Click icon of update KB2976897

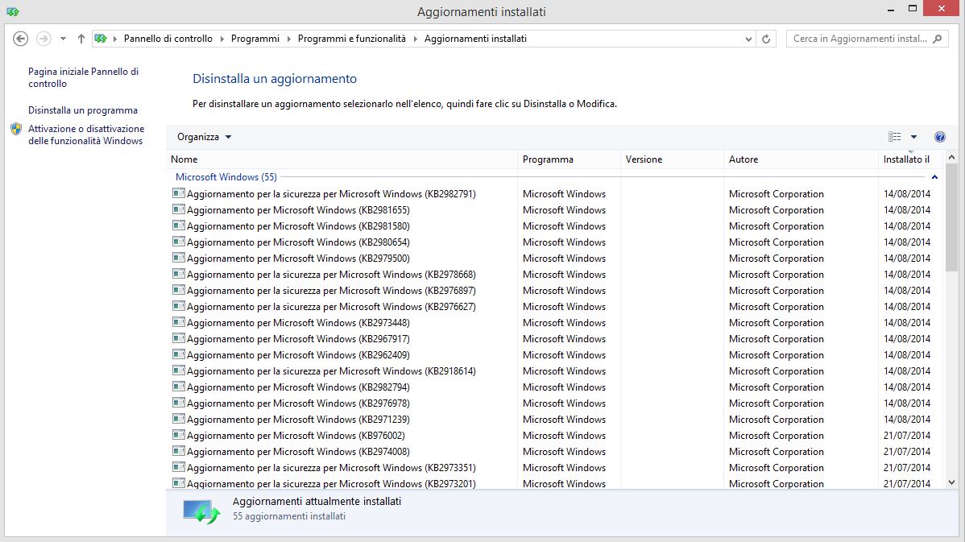[179, 290]
